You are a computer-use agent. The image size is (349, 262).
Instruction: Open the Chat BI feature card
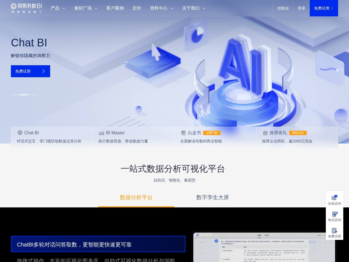[x=52, y=137]
